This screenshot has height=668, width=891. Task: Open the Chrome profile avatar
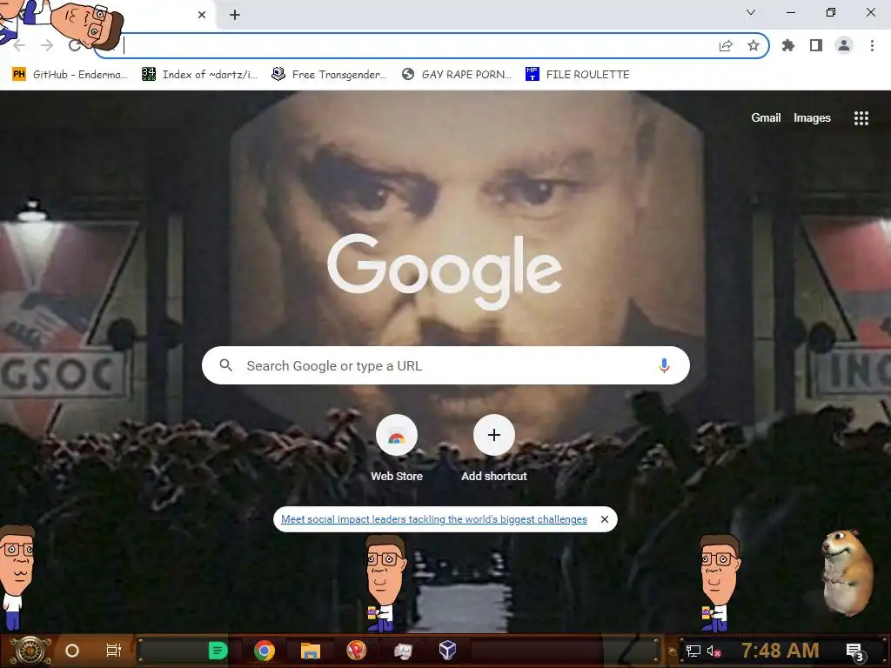844,45
